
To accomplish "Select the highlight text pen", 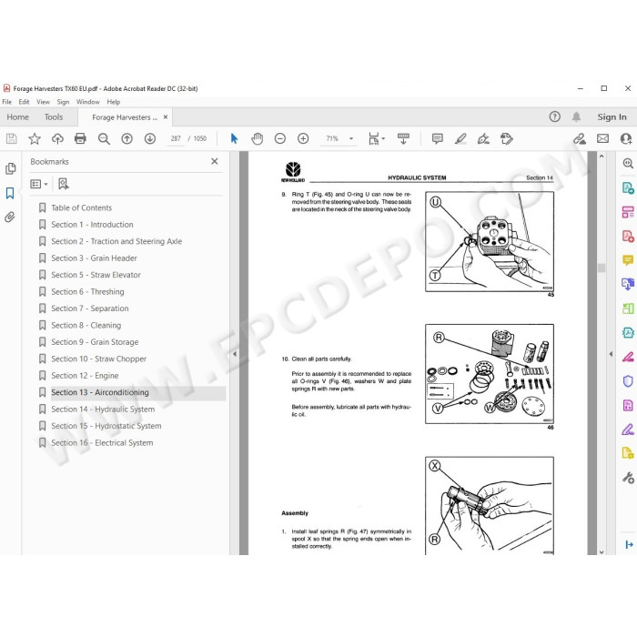I will point(460,139).
